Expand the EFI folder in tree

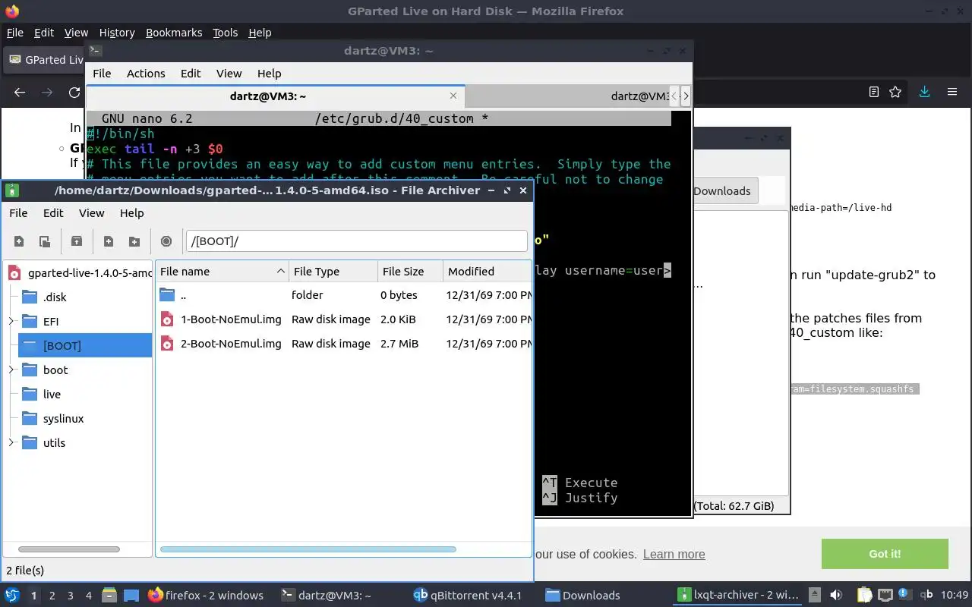[11, 321]
